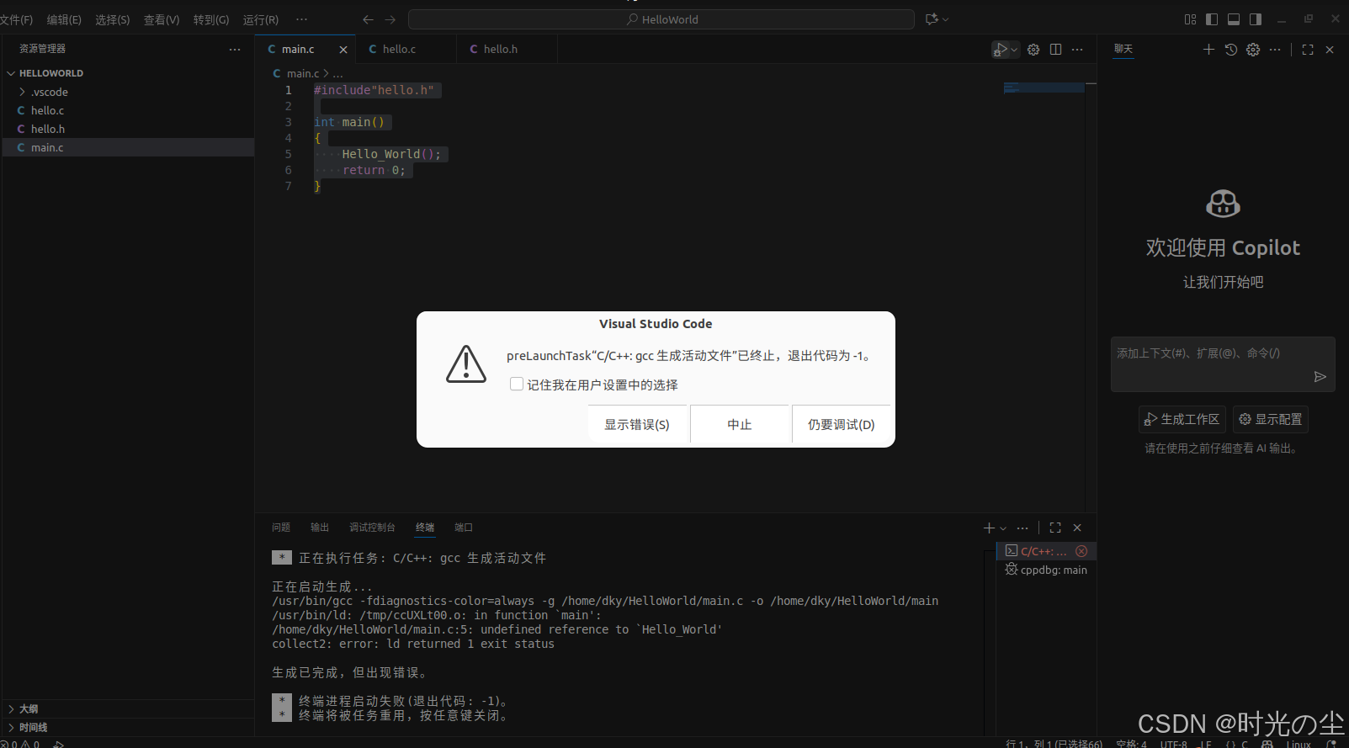This screenshot has height=748, width=1349.
Task: Switch to the 输出 panel tab
Action: 320,528
